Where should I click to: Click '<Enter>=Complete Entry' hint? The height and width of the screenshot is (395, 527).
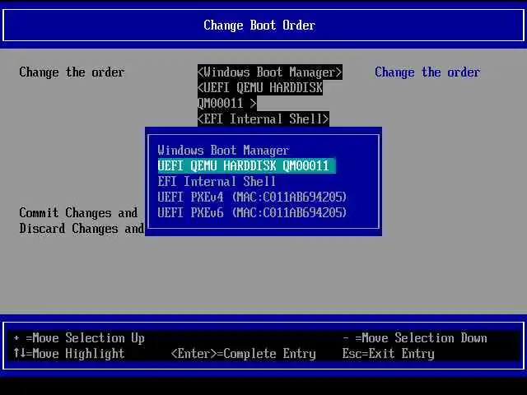(244, 353)
